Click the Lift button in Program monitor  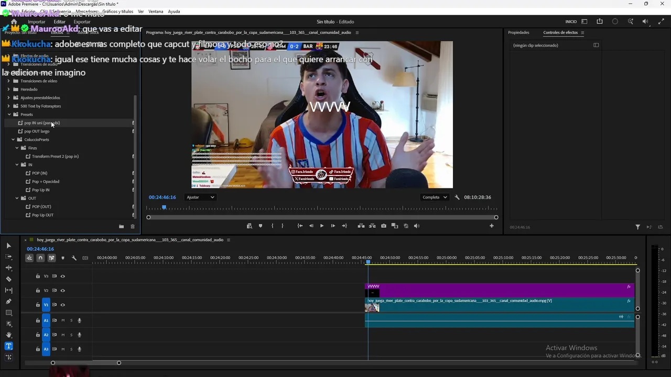(x=361, y=226)
